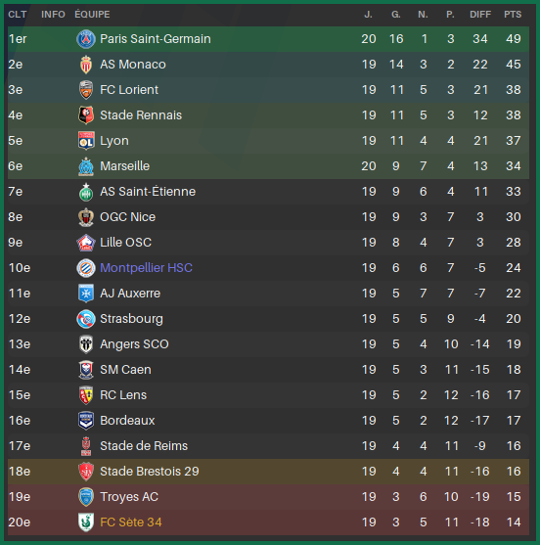540x545 pixels.
Task: Open AS Saint-Étienne team page
Action: point(148,192)
